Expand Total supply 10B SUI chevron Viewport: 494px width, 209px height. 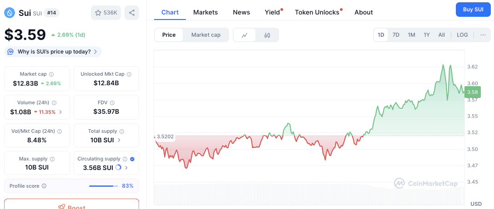pyautogui.click(x=119, y=140)
